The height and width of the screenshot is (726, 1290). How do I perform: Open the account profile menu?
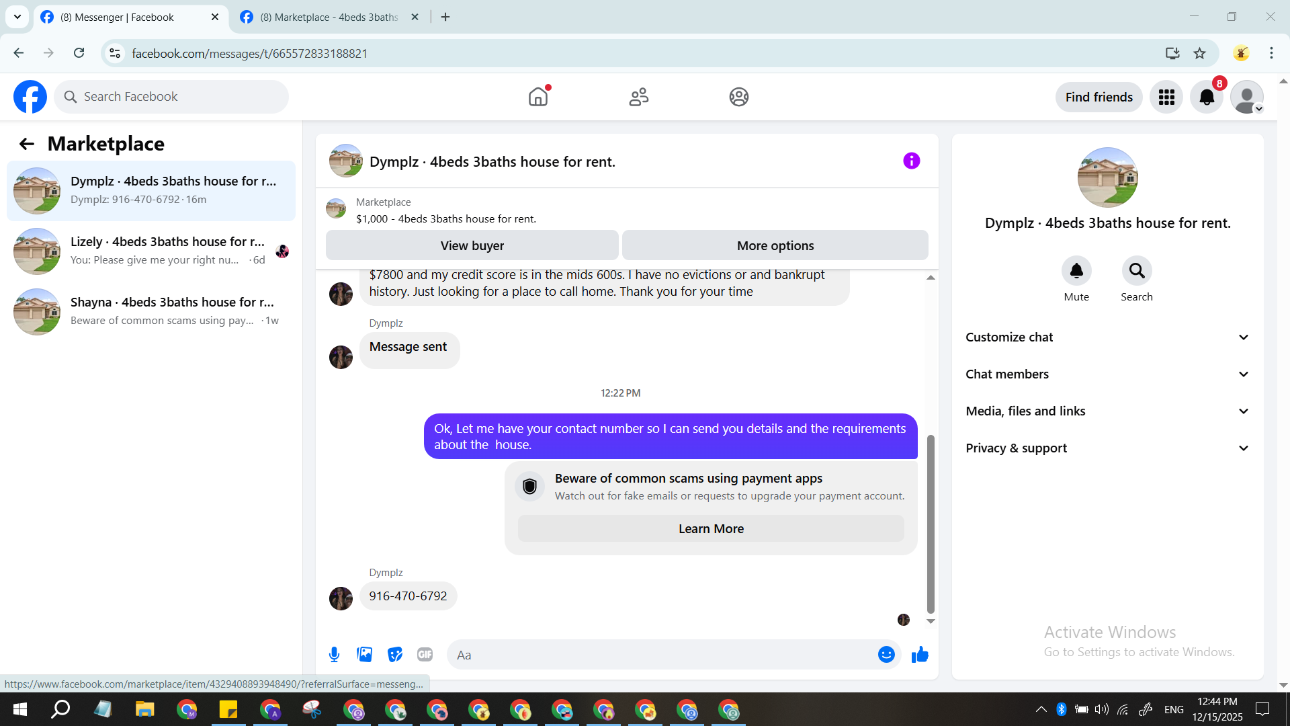point(1247,97)
